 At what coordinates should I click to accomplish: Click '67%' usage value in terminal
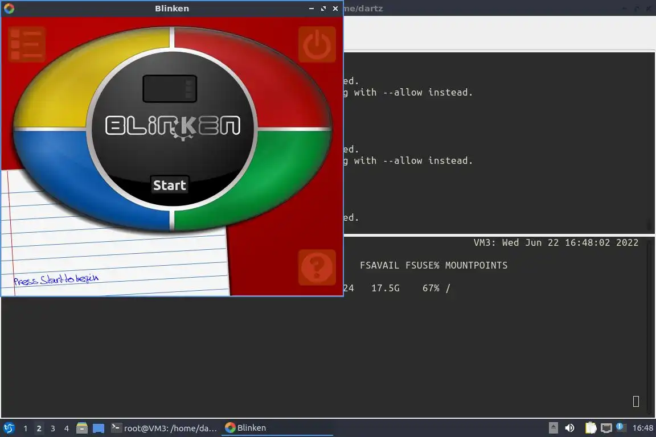click(431, 288)
